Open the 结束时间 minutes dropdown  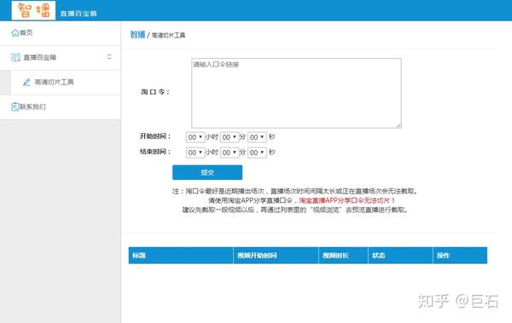(230, 153)
